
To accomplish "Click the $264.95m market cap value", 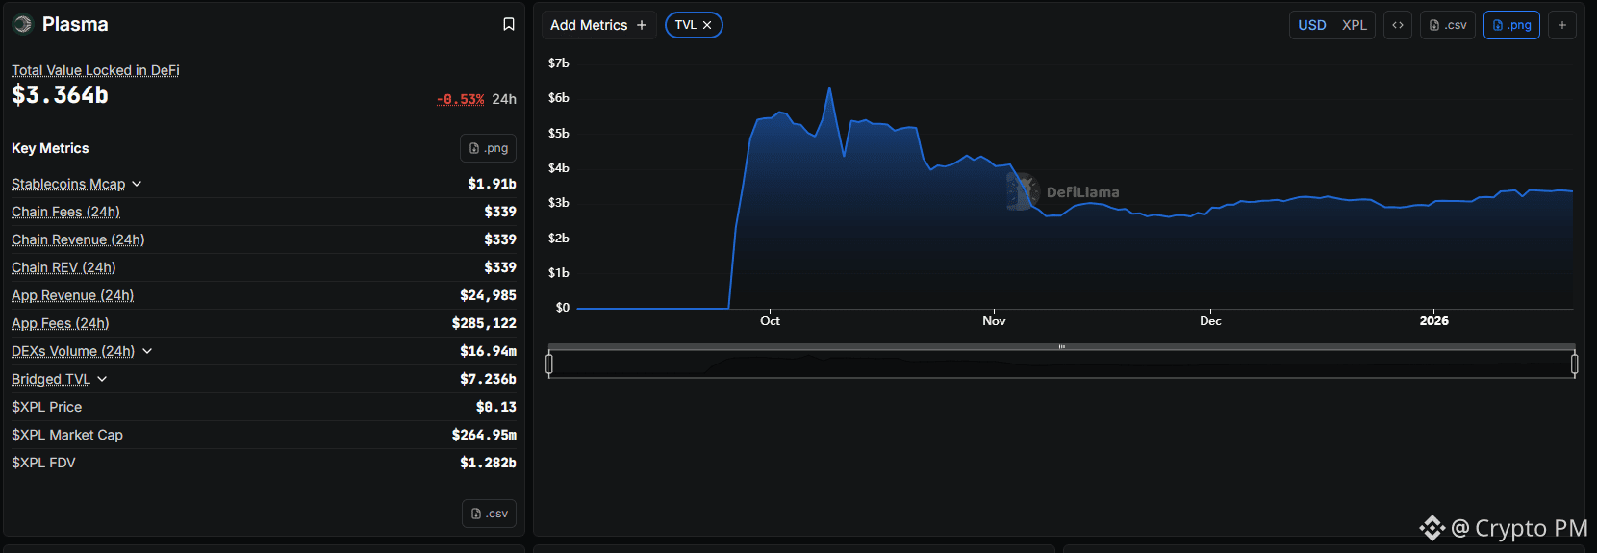I will [x=484, y=435].
